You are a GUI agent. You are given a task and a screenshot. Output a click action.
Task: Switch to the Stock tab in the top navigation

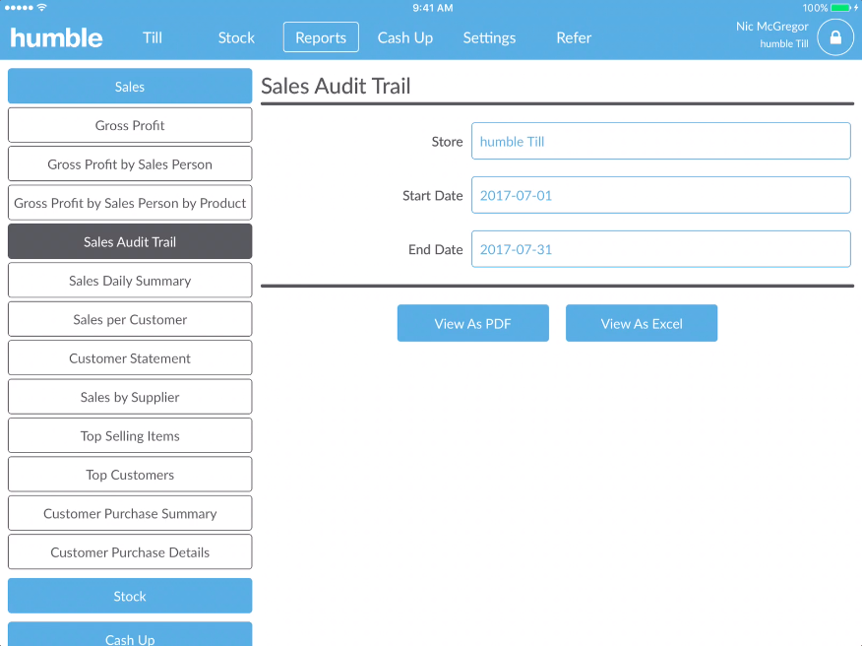[236, 37]
